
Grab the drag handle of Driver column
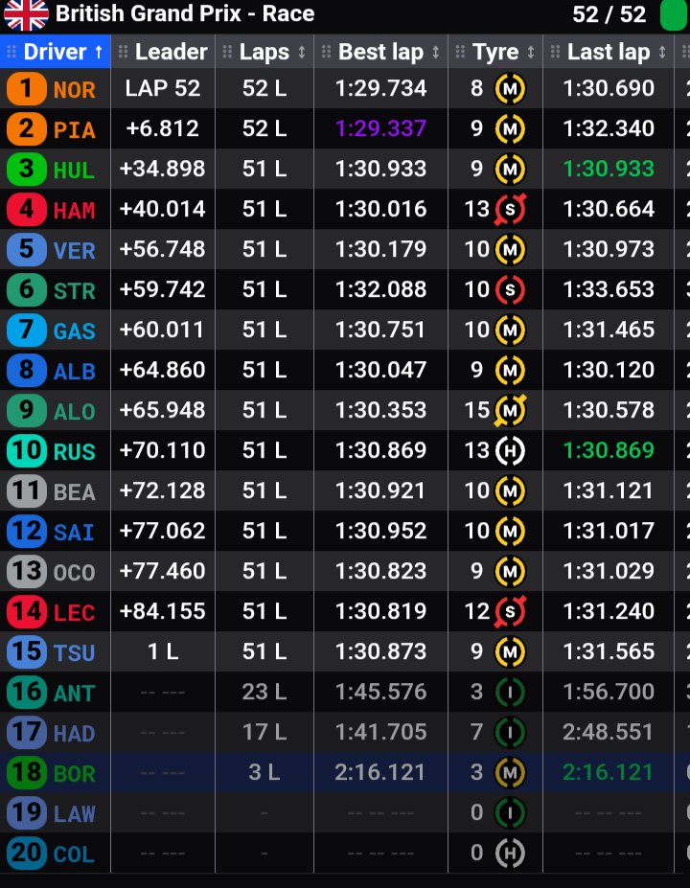pos(11,52)
